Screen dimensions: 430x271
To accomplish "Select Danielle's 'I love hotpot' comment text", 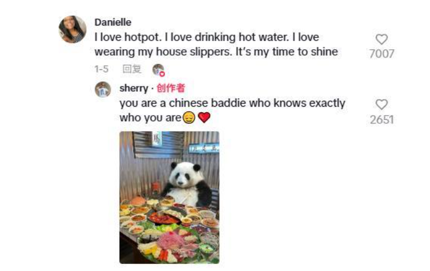I will [x=216, y=44].
